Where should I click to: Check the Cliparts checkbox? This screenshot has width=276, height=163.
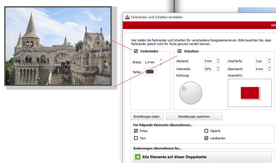[x=206, y=131]
